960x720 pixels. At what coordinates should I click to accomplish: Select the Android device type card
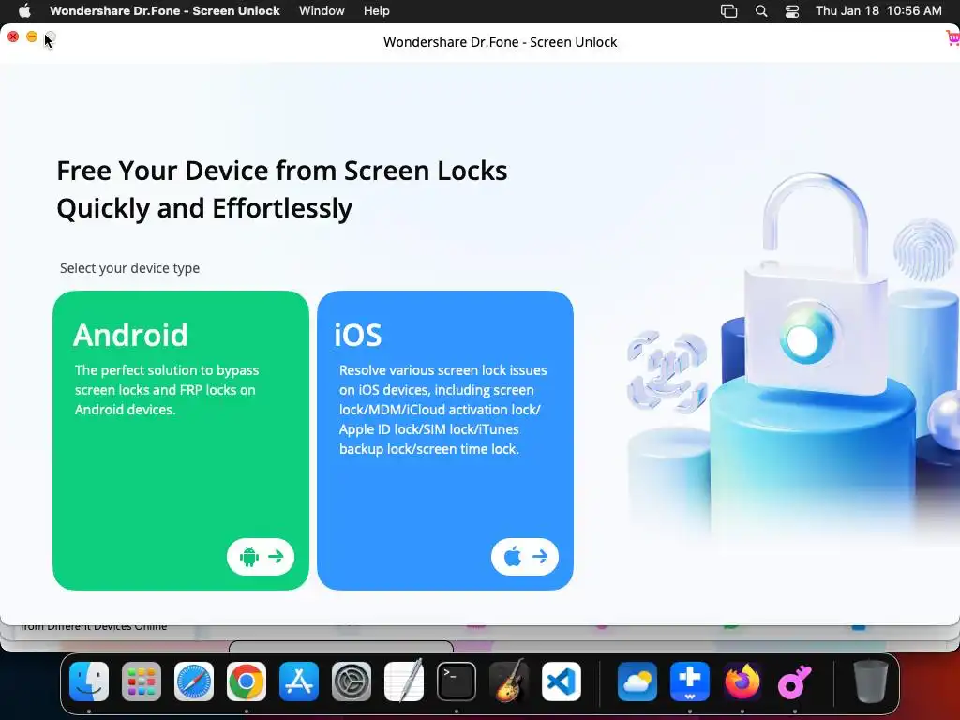[181, 441]
